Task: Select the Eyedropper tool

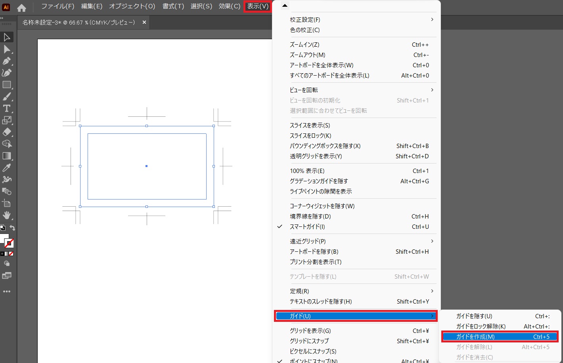Action: [x=7, y=168]
